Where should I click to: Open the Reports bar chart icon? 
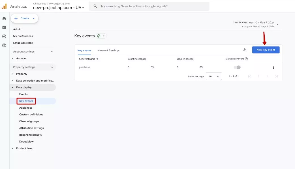(4, 27)
